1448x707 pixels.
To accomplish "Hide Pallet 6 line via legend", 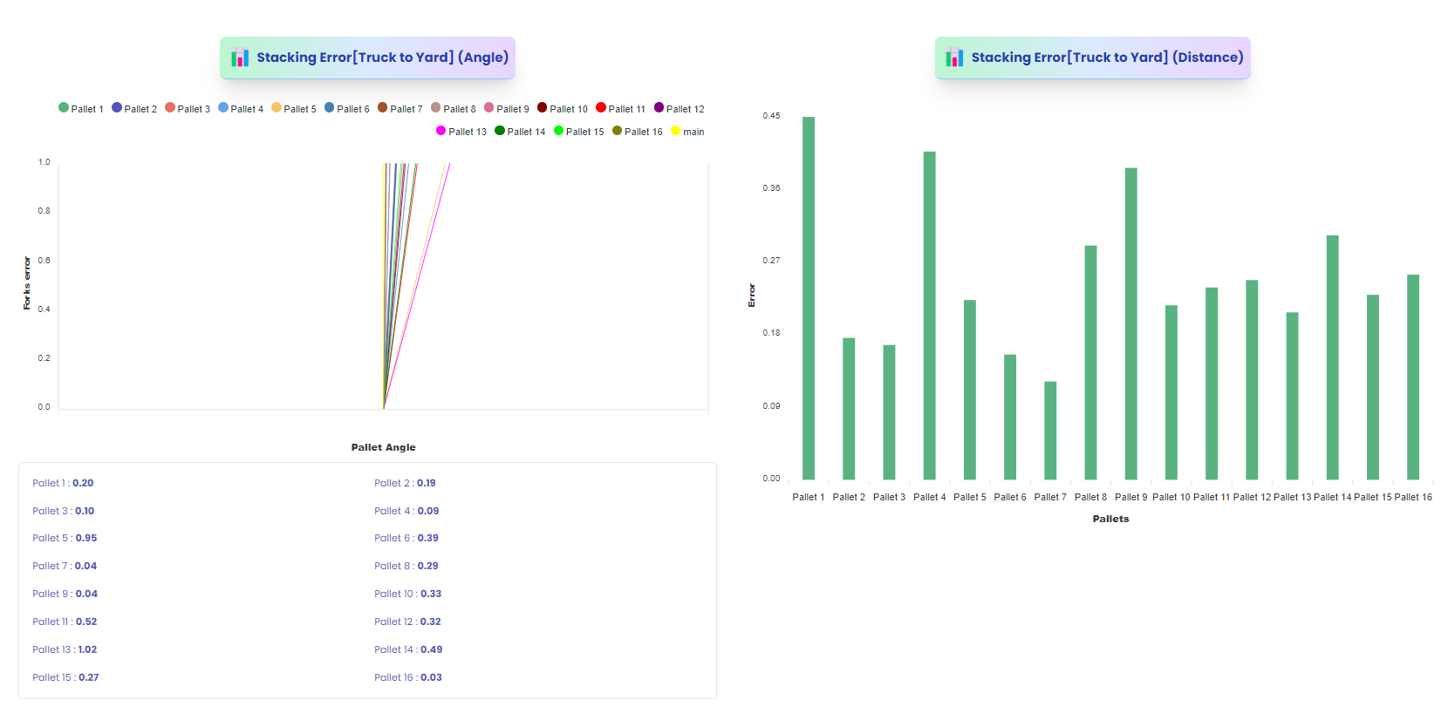I will (347, 109).
